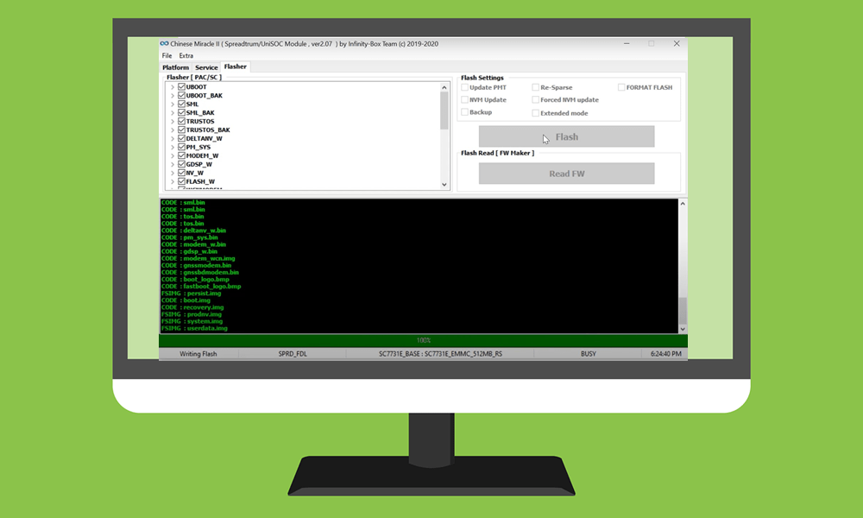Expand the UBOOT tree node

[173, 87]
